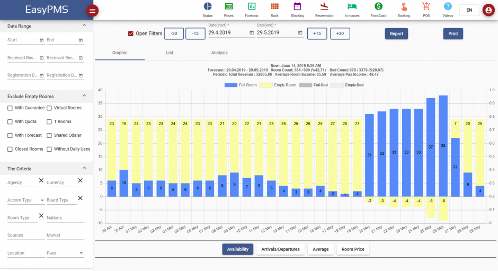Viewport: 498px width, 271px height.
Task: Toggle the Full Room legend swatch
Action: pyautogui.click(x=231, y=85)
